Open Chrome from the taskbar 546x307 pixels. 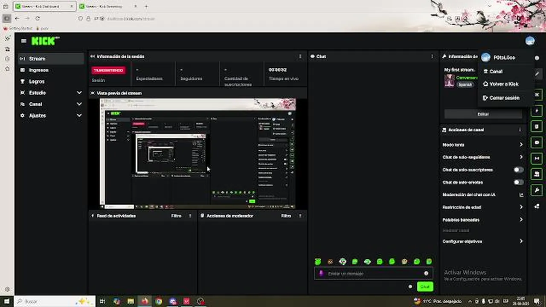[159, 301]
